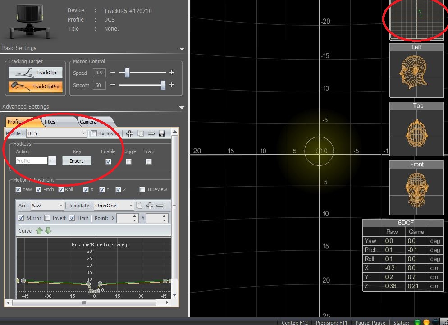The height and width of the screenshot is (325, 448).
Task: Increase Speed with the plus button
Action: tap(172, 73)
